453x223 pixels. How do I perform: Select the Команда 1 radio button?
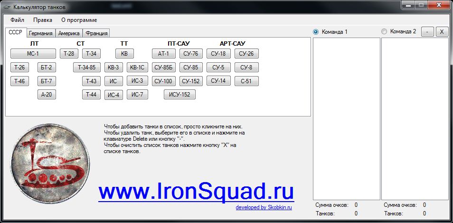click(x=316, y=32)
